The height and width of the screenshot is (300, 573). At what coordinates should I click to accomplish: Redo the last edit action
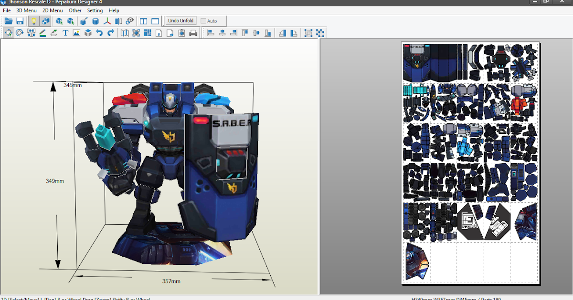110,33
